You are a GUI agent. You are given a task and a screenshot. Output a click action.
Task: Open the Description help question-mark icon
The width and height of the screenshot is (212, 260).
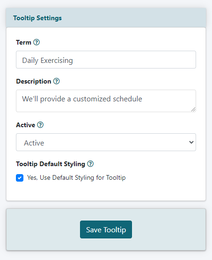[56, 81]
